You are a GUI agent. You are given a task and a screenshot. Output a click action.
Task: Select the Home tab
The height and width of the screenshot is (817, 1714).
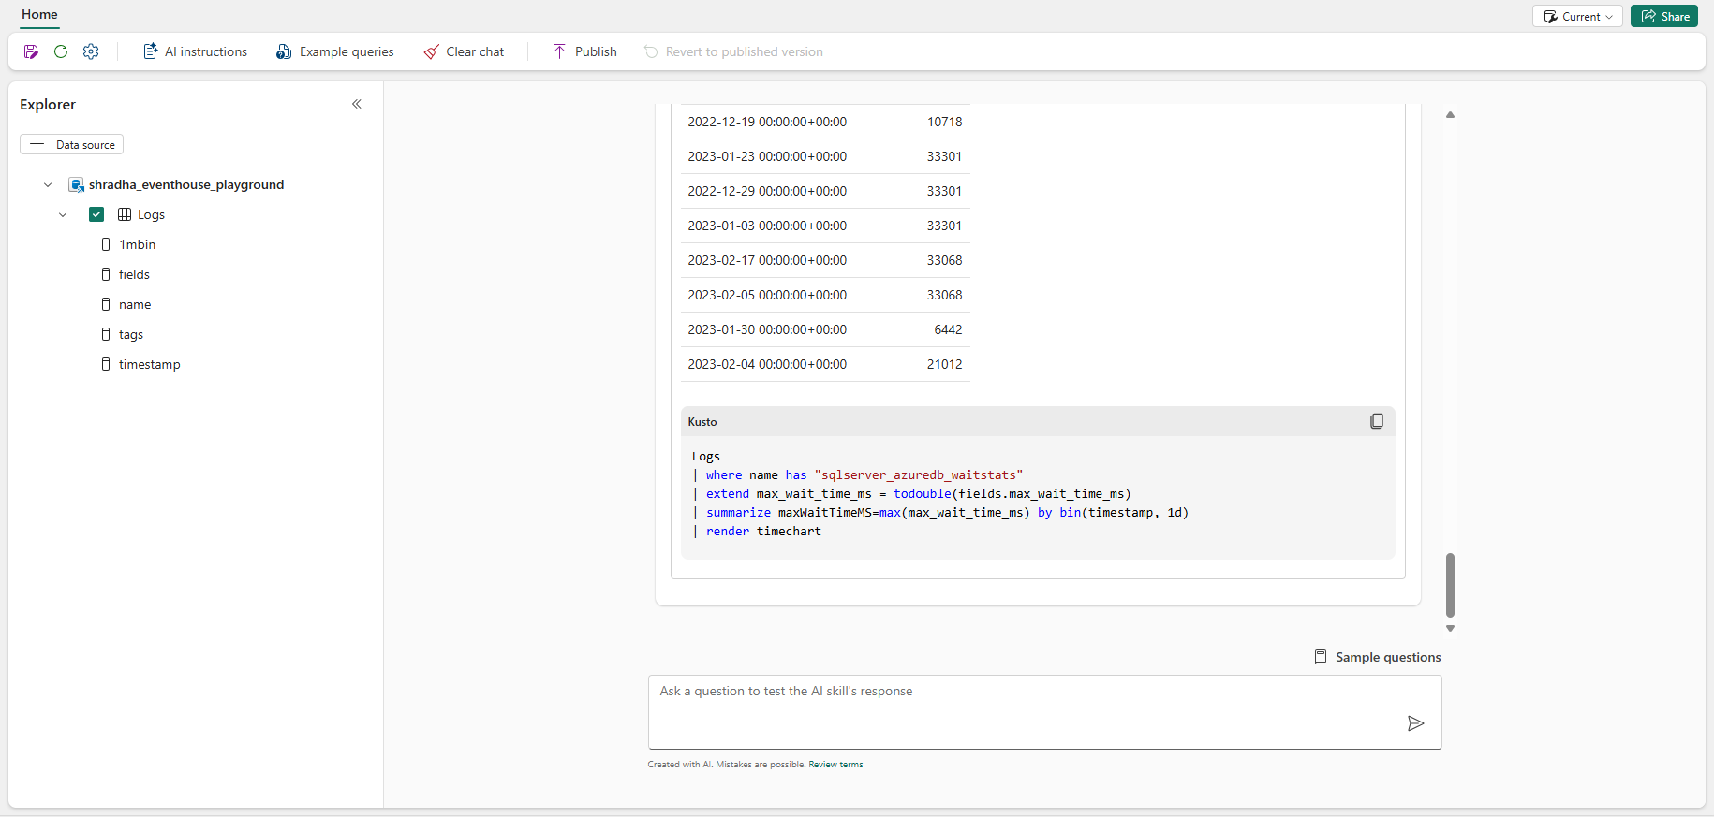[39, 14]
